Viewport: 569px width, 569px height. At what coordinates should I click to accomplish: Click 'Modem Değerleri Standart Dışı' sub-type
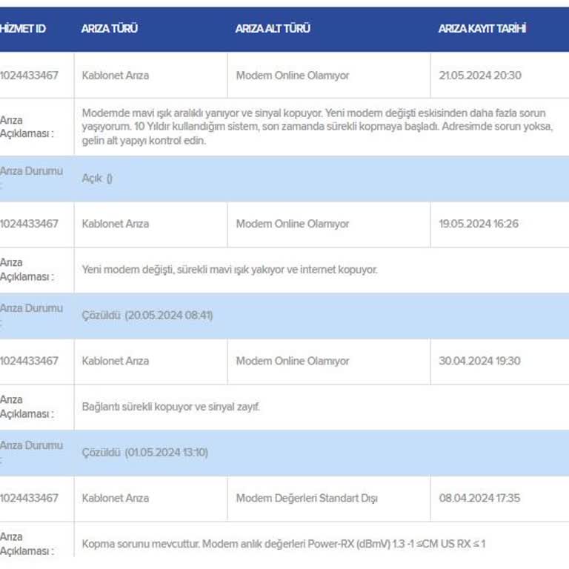tap(307, 498)
